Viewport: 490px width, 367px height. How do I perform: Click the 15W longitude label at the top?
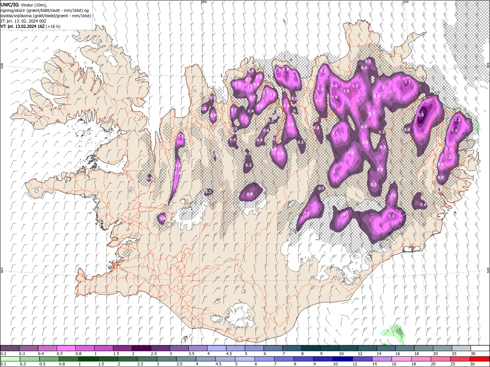coord(405,2)
